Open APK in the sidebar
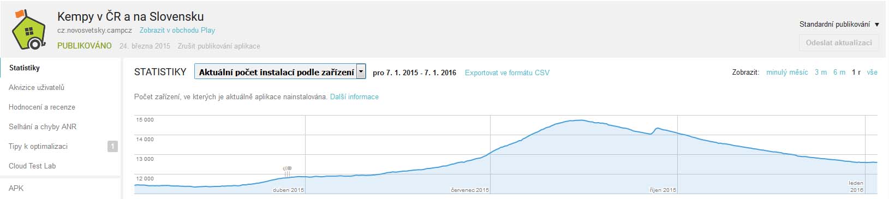This screenshot has height=199, width=889. click(x=16, y=188)
